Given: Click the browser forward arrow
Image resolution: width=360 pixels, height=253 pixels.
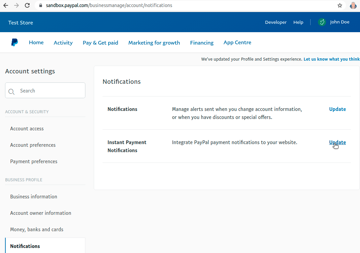Looking at the screenshot, I should (x=16, y=5).
